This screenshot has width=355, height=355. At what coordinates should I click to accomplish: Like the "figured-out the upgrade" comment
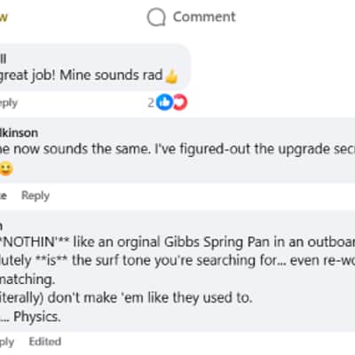coord(4,195)
